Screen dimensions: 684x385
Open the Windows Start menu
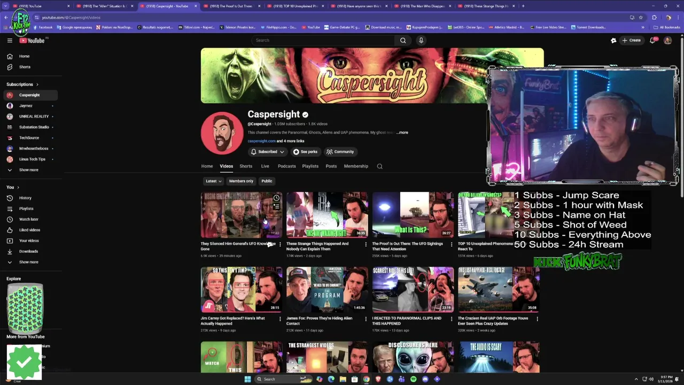point(247,379)
